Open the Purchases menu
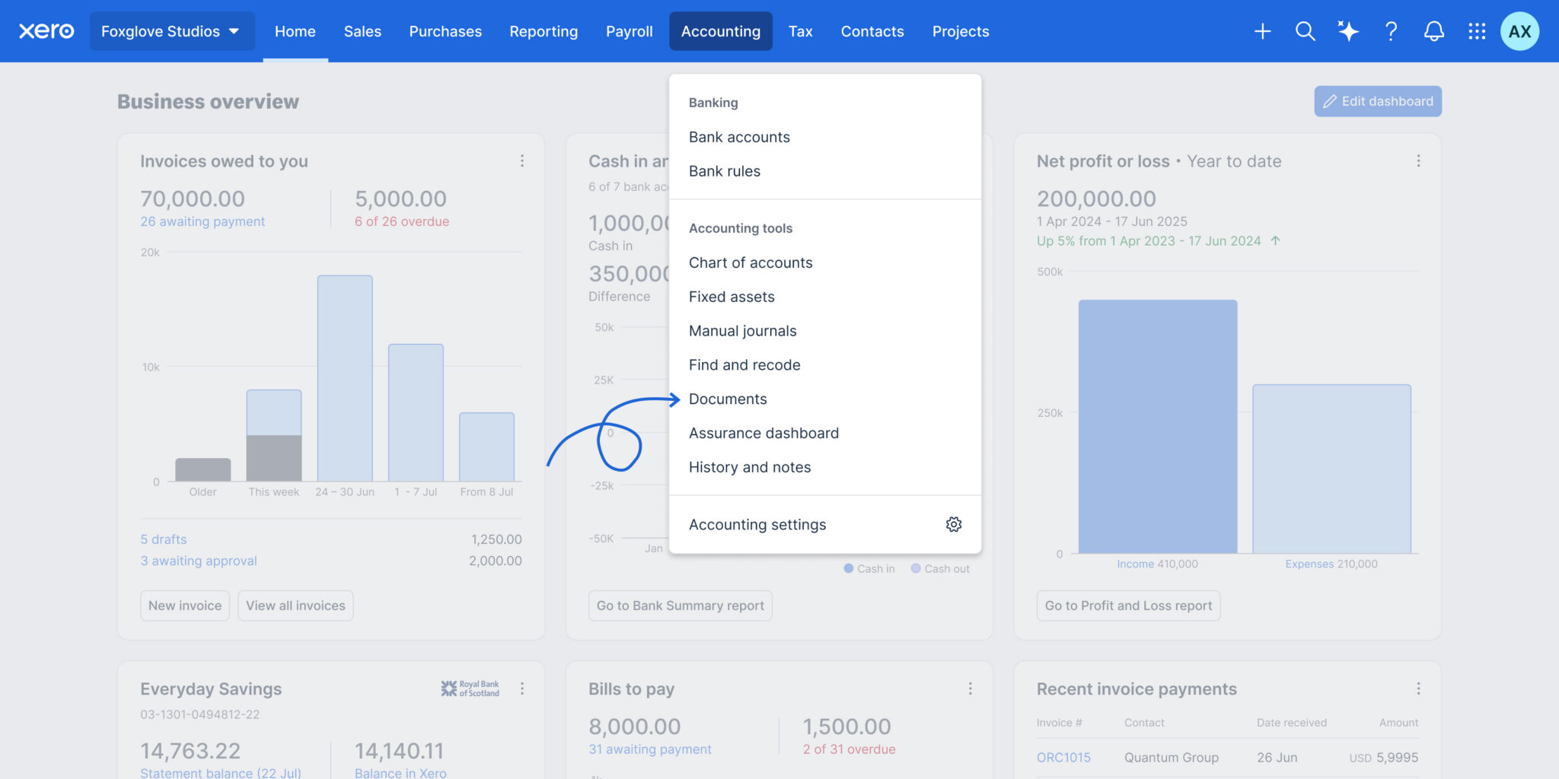 pyautogui.click(x=445, y=31)
